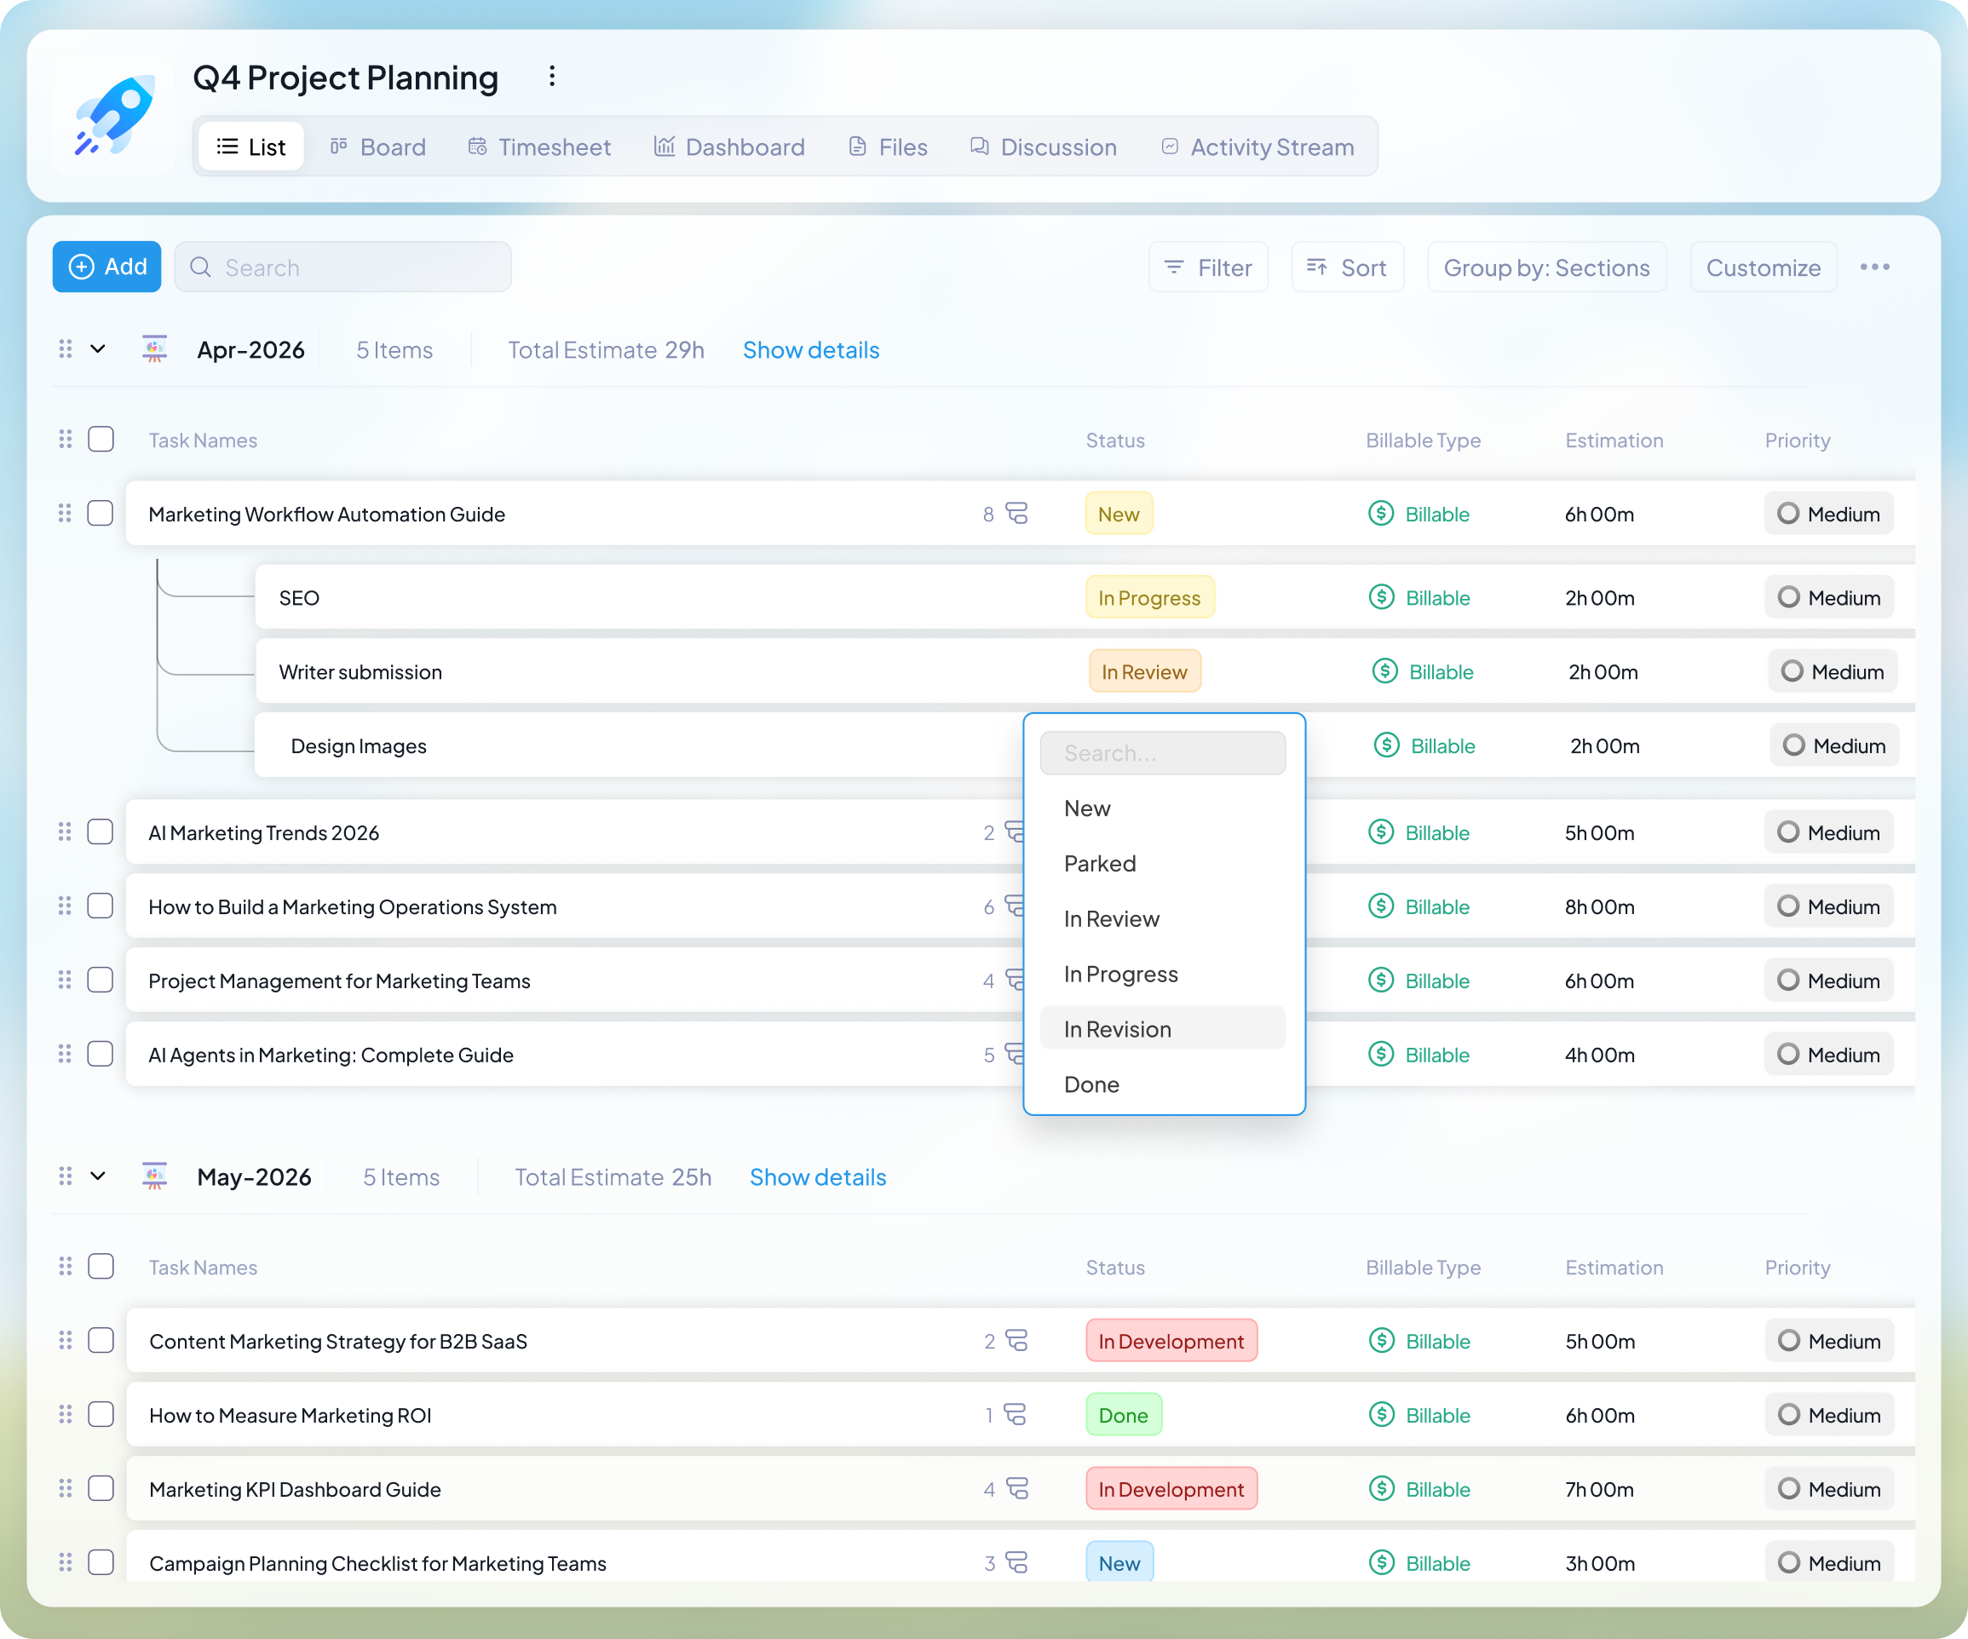Choose Done from the status menu
This screenshot has height=1639, width=1968.
pyautogui.click(x=1163, y=1084)
